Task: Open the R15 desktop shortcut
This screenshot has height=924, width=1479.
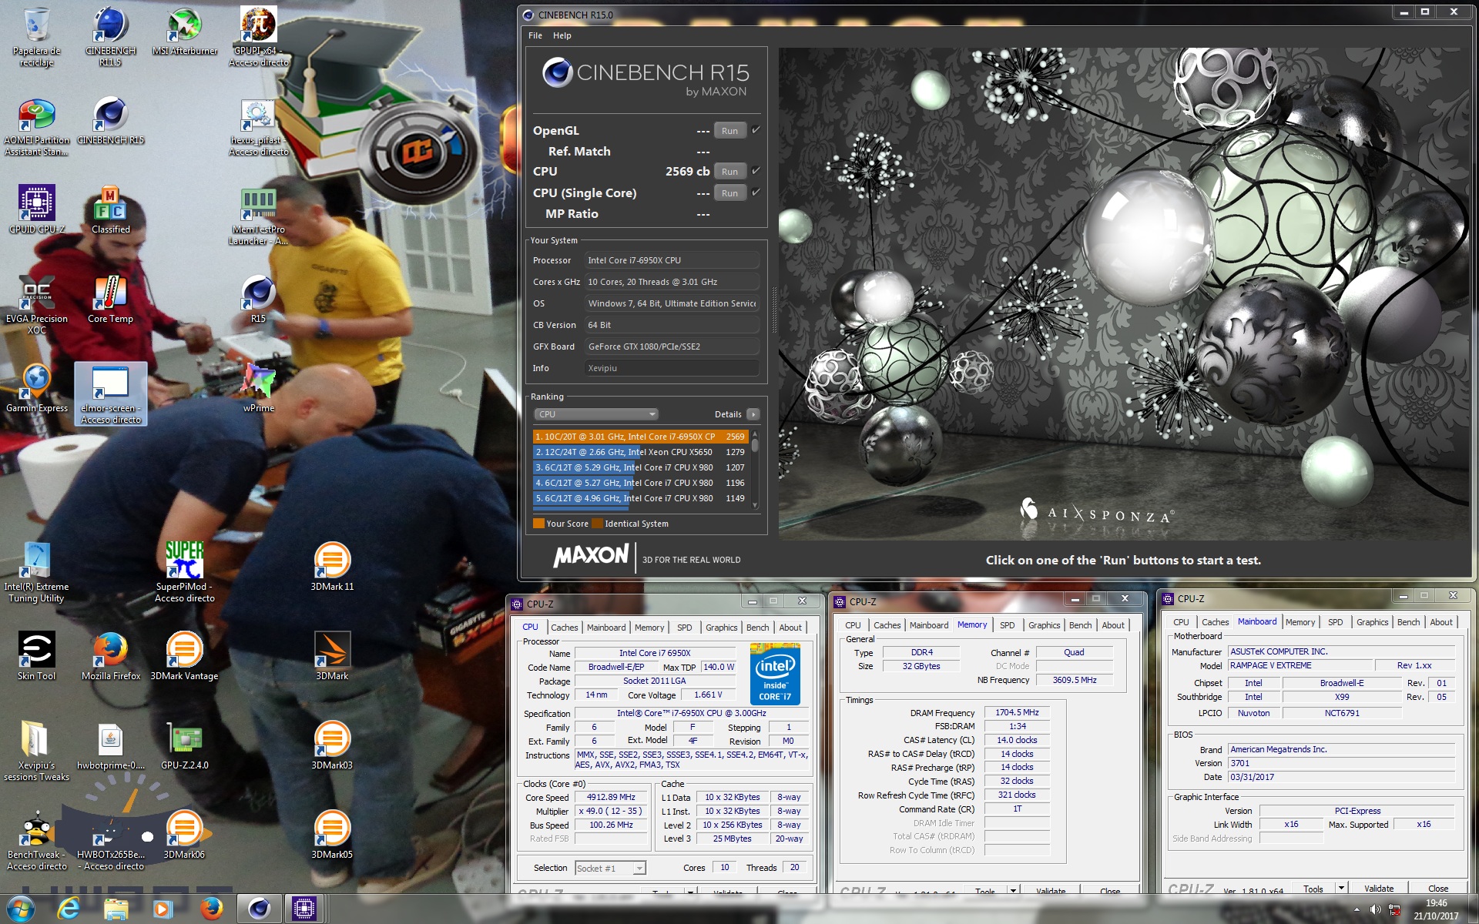Action: (259, 300)
